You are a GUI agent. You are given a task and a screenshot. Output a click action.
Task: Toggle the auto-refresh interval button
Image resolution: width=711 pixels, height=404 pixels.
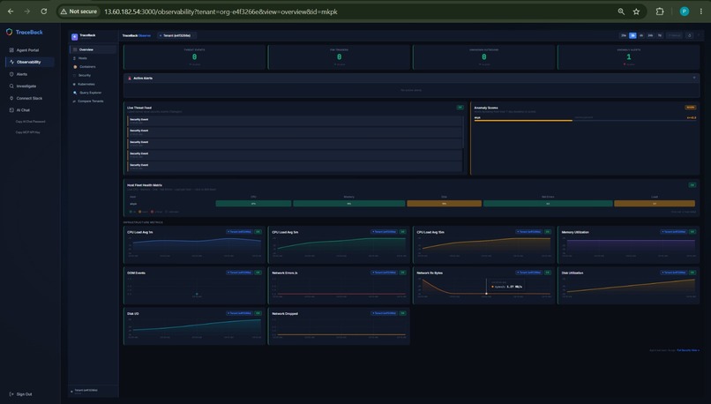point(674,35)
